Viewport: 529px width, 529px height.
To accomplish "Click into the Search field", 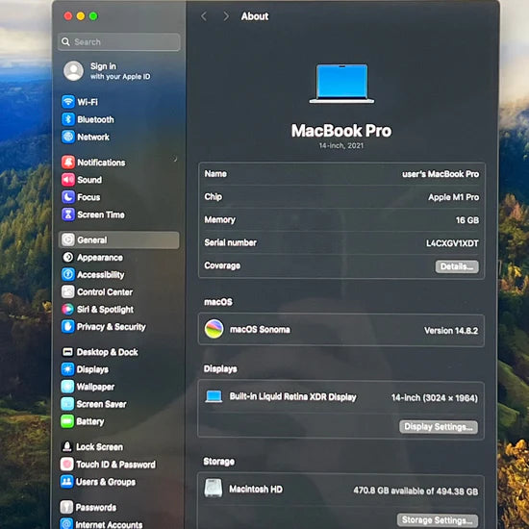I will point(119,41).
